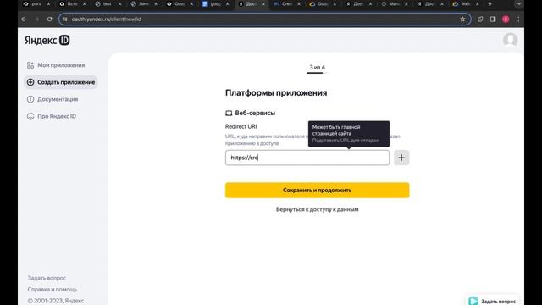Open the browser extensions icon
The image size is (542, 305).
(480, 19)
